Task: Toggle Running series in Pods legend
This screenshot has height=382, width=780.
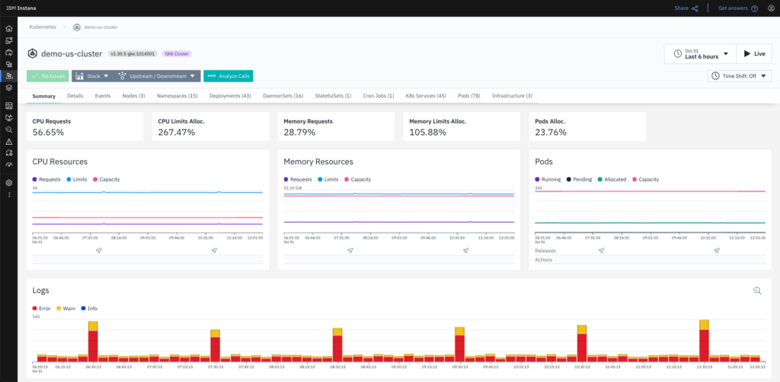Action: pos(548,179)
